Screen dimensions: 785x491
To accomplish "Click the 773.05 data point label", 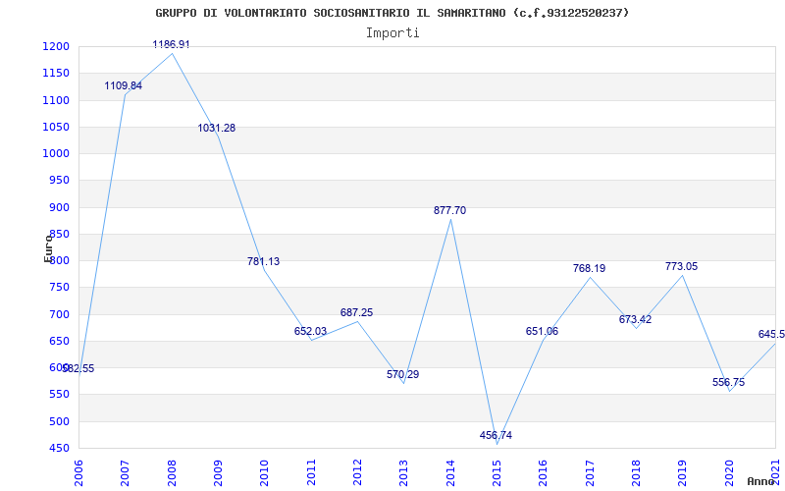I will (x=681, y=267).
